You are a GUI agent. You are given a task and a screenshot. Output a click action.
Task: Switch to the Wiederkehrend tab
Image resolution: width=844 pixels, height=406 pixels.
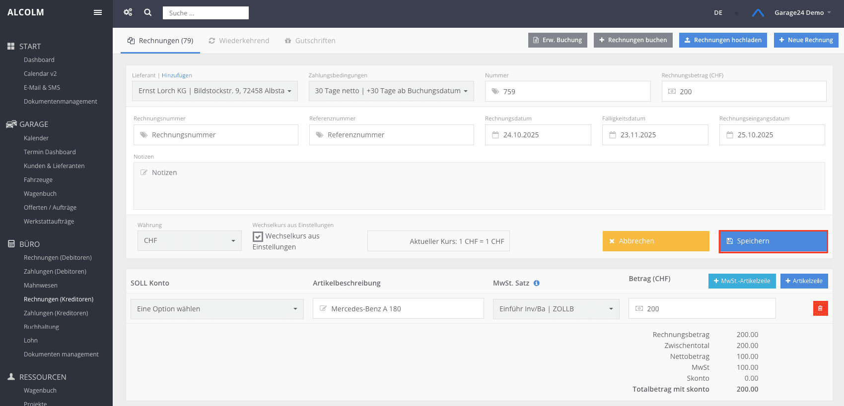click(x=239, y=41)
